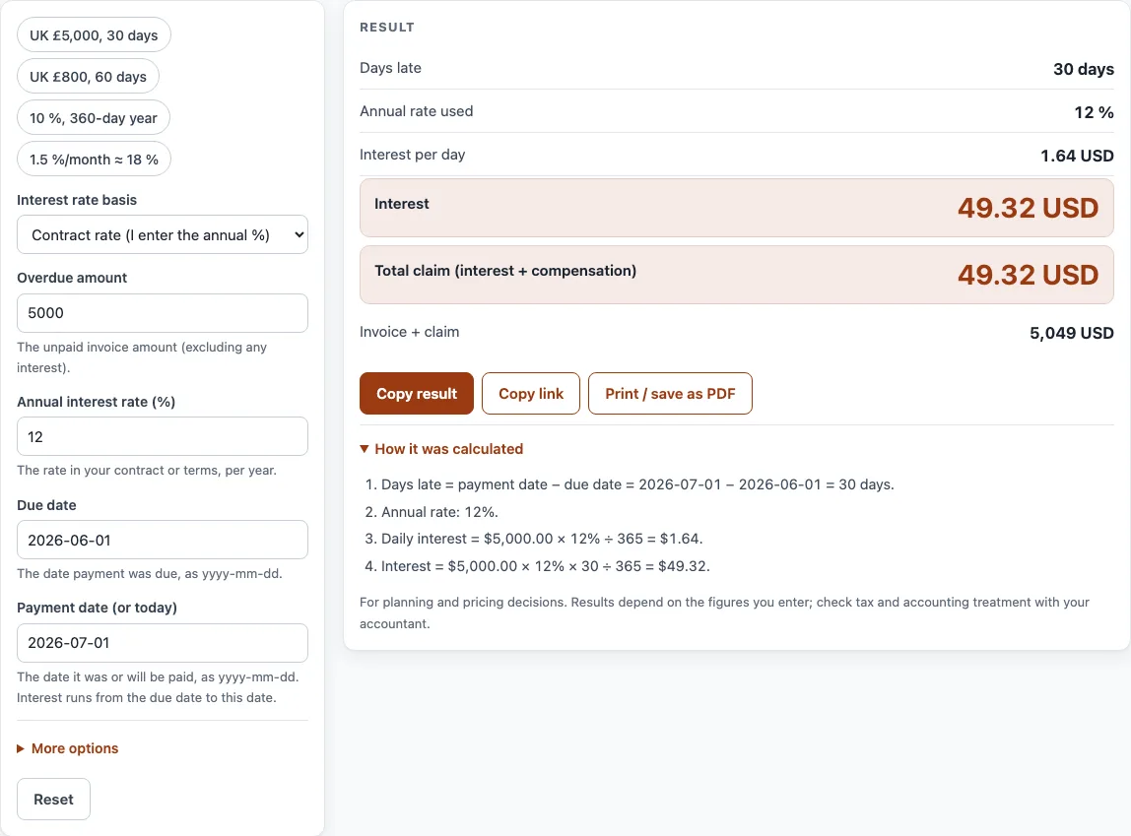This screenshot has width=1131, height=836.
Task: Click the 'Interest per day' label
Action: [413, 155]
